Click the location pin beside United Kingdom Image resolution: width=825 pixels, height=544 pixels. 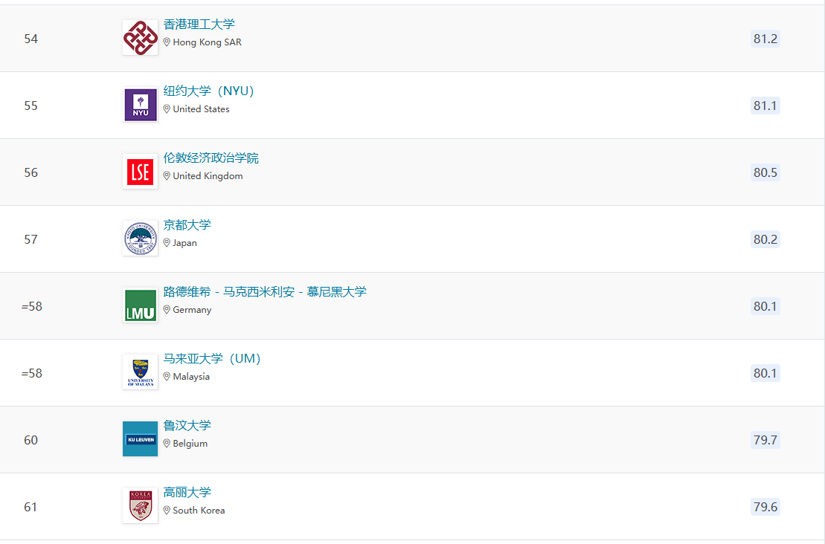167,175
